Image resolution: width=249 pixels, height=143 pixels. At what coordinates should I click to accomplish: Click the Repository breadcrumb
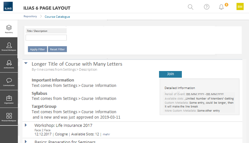click(x=30, y=16)
